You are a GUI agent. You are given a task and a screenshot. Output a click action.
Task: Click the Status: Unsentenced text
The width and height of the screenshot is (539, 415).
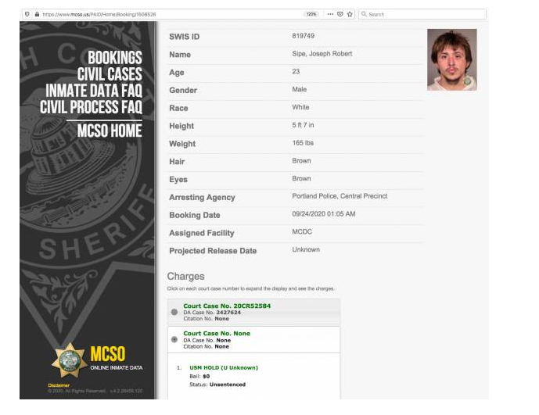[217, 385]
